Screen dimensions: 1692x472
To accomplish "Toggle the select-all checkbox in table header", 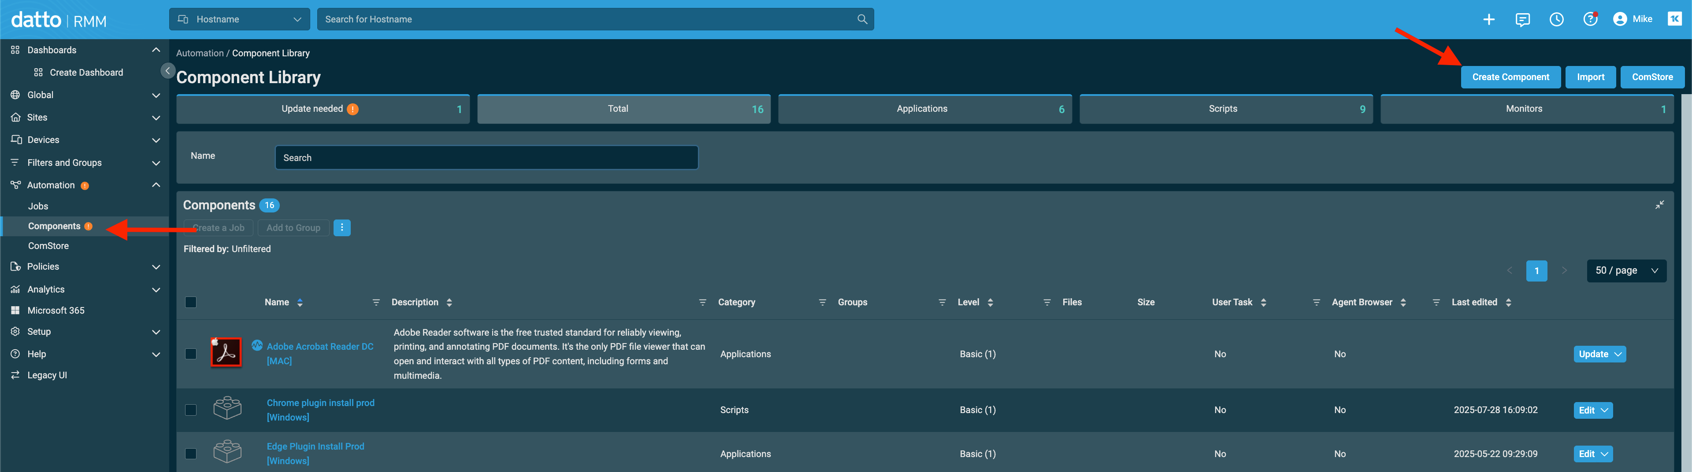I will coord(190,302).
